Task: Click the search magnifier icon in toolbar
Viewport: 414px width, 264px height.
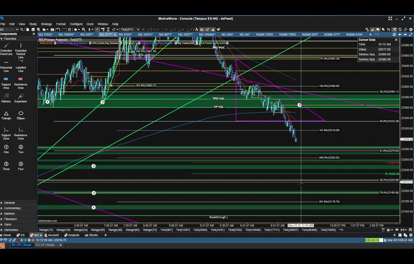Action: pos(22,30)
